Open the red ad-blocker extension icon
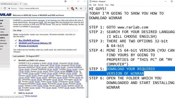The width and height of the screenshot is (175, 98). [72, 8]
